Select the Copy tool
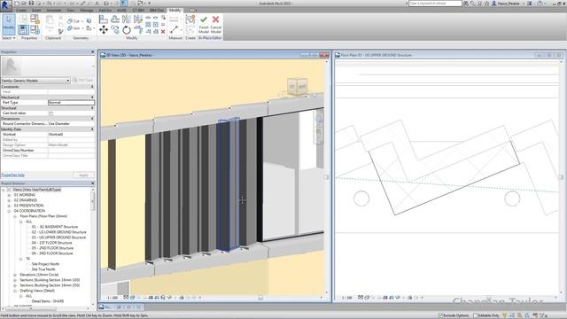Viewport: 567px width, 319px height. [x=115, y=30]
